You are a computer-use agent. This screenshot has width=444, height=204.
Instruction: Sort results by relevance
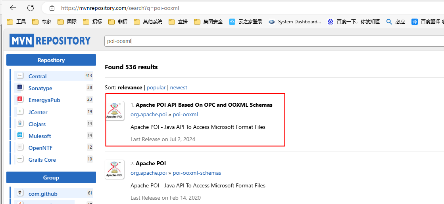(130, 87)
